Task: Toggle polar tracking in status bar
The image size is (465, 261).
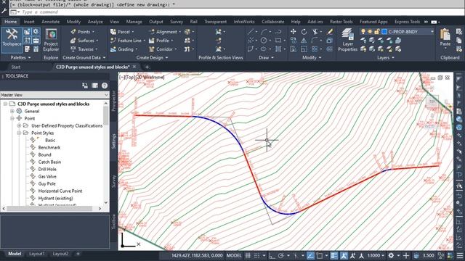Action: click(281, 255)
